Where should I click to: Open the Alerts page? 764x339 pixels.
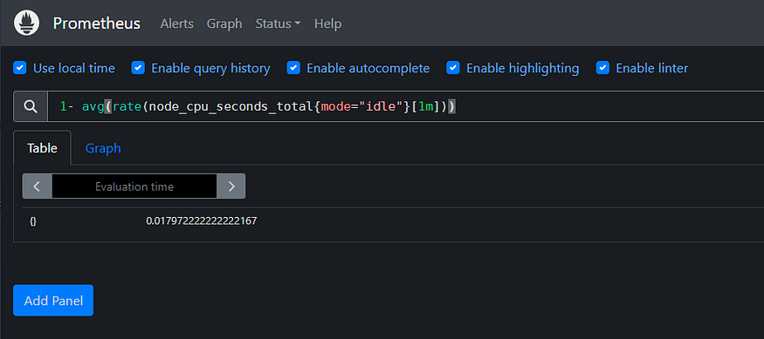pos(177,24)
